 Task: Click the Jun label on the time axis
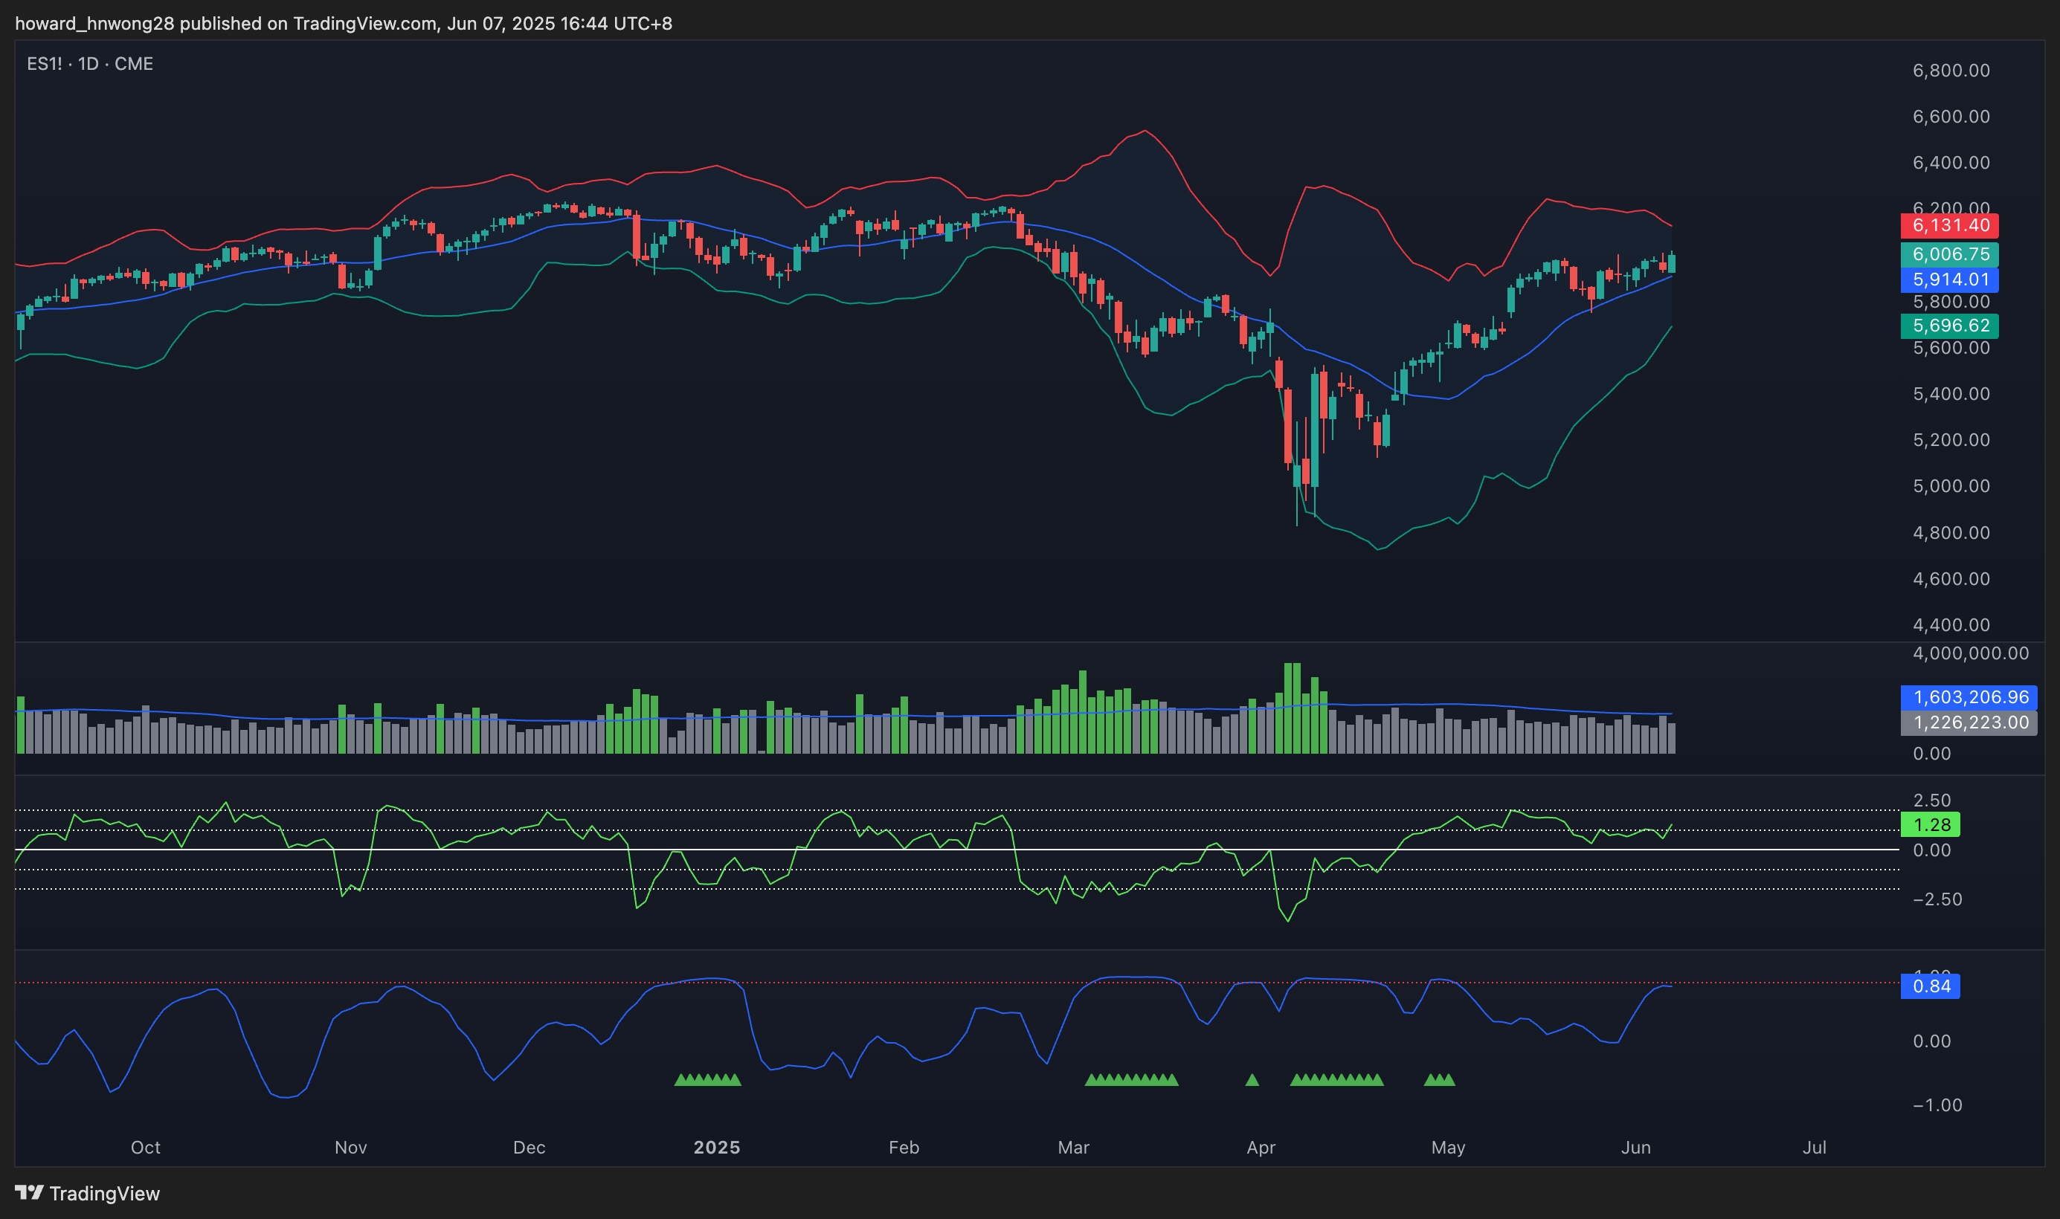click(x=1635, y=1148)
